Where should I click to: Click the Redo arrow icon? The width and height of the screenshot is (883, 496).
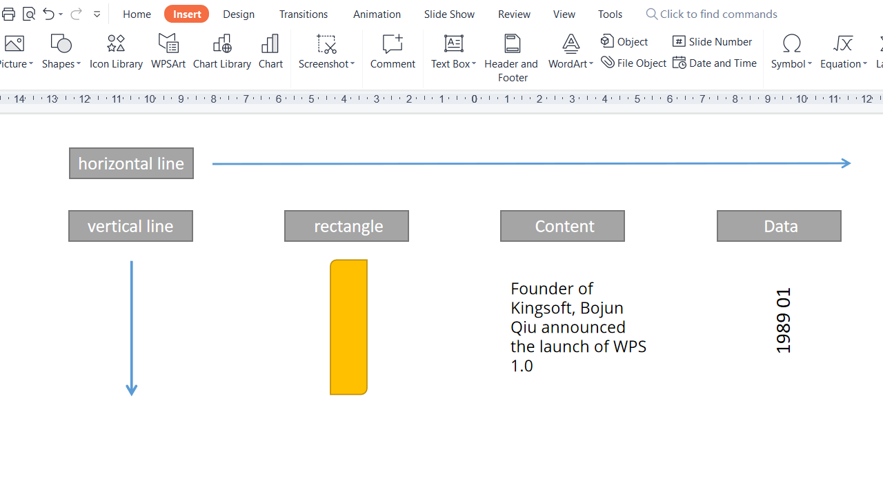coord(76,14)
